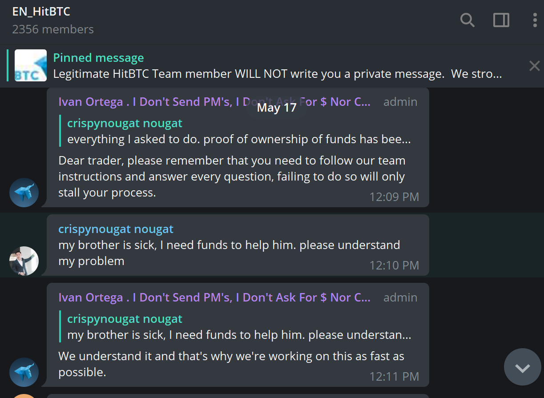The width and height of the screenshot is (544, 398).
Task: Click Ivan Ortega's avatar beside 12:11 PM message
Action: point(24,372)
